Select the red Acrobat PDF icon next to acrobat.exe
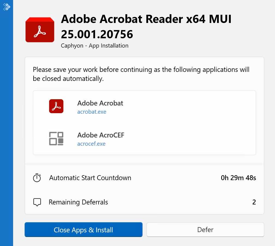 [x=56, y=106]
